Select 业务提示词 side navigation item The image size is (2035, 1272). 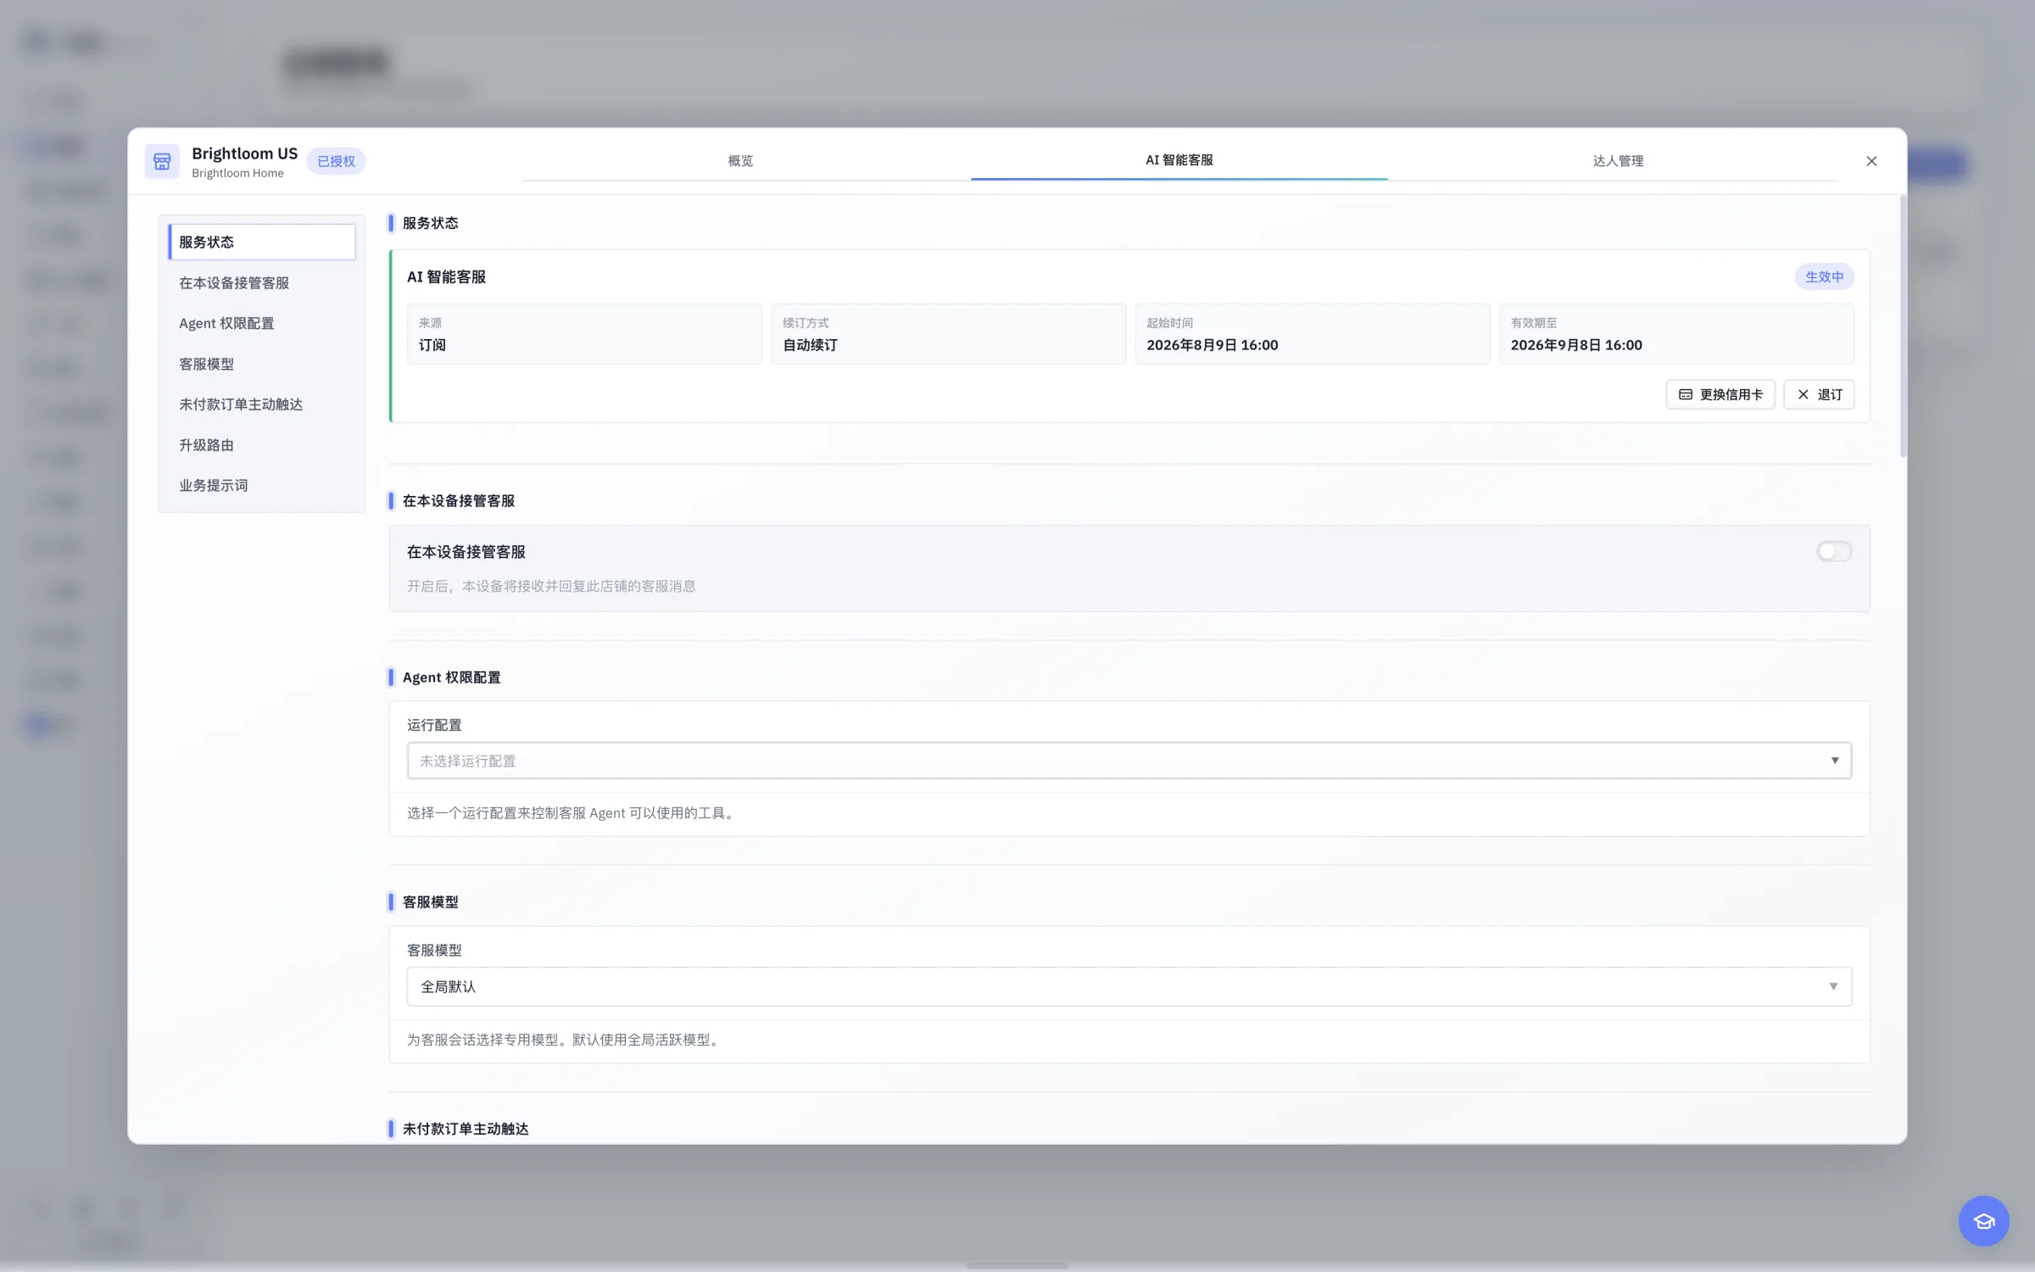[x=262, y=485]
